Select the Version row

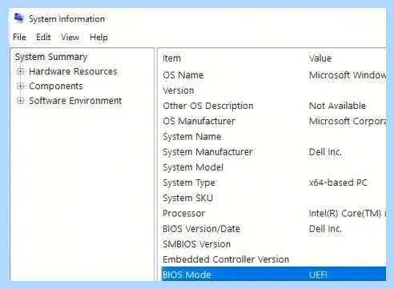click(274, 90)
